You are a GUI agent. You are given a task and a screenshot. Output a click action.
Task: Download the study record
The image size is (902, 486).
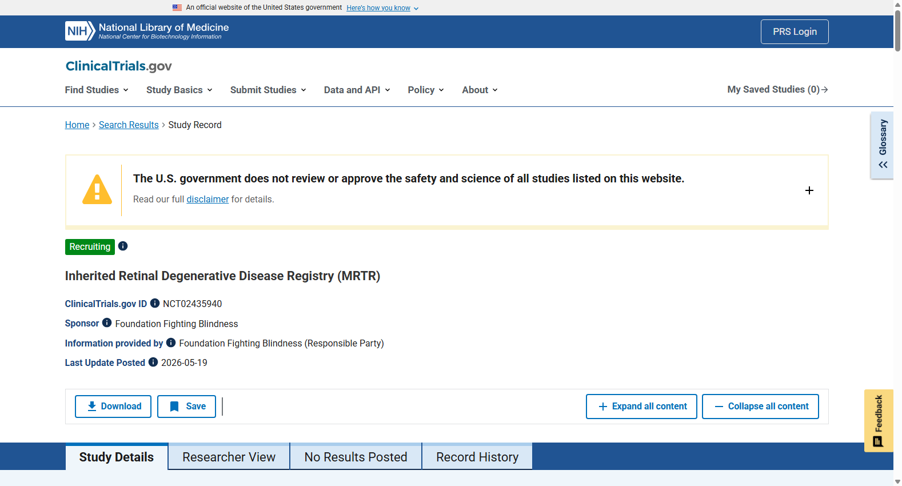113,407
